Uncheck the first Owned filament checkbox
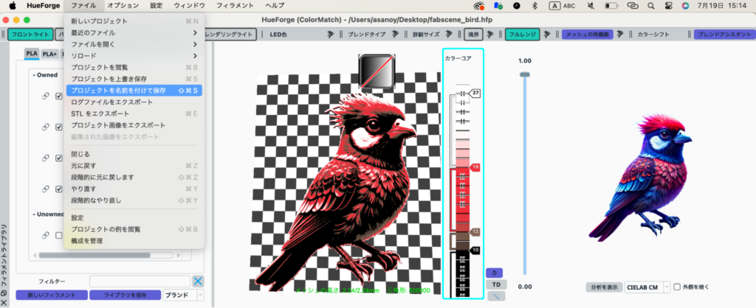The width and height of the screenshot is (756, 308). [x=59, y=97]
